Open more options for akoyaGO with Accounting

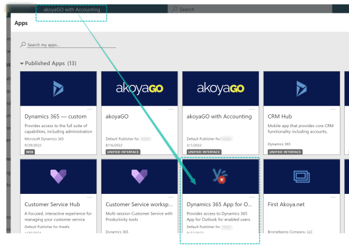[x=252, y=109]
